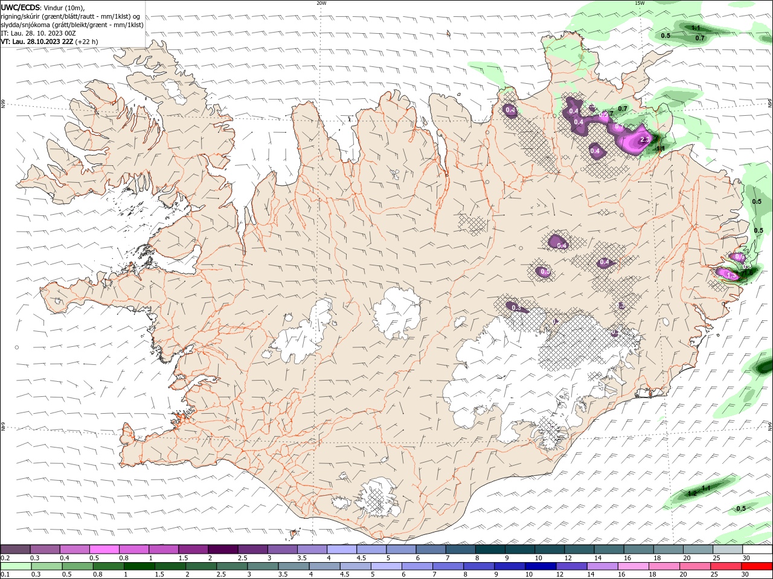Screen dimensions: 773x579
Task: Pick the 0.5 green swatch on the rain scale
Action: 77,566
